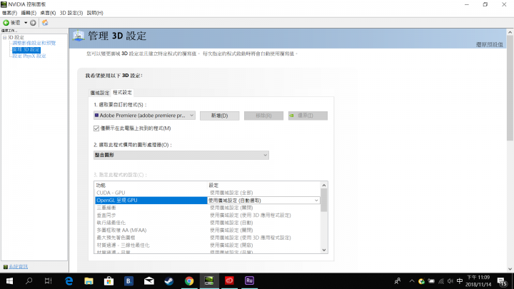Open Adobe Premiere Rush (Ru) from the taskbar
This screenshot has height=289, width=514.
(x=249, y=281)
